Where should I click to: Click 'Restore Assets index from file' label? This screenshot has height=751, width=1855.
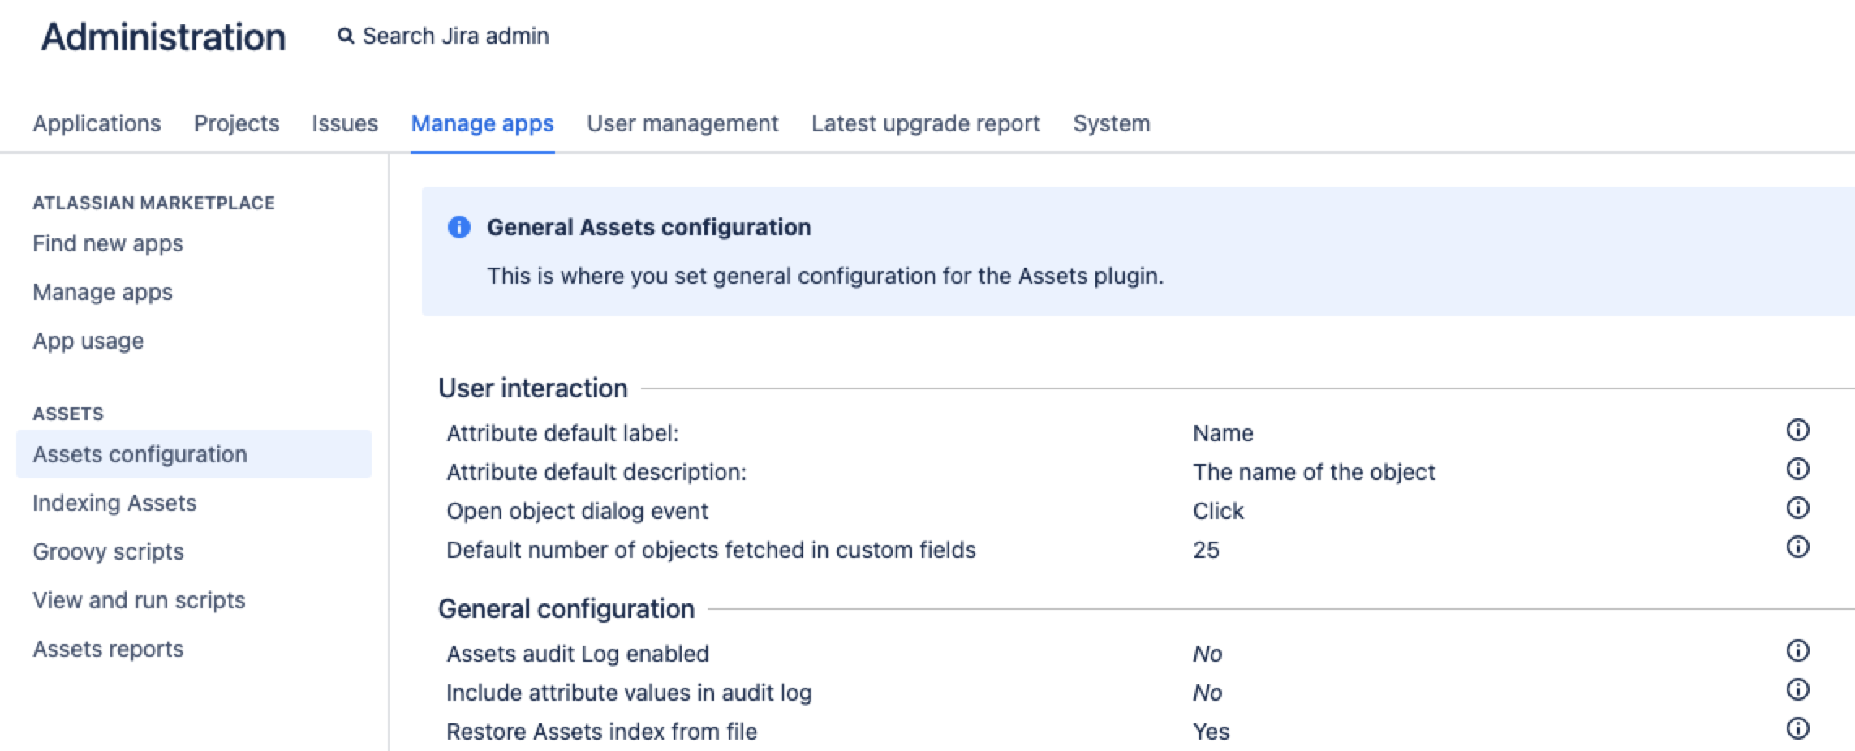[x=601, y=732]
